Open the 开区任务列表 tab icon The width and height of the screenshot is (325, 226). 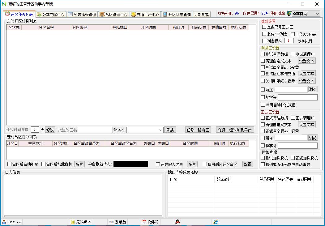coord(8,14)
